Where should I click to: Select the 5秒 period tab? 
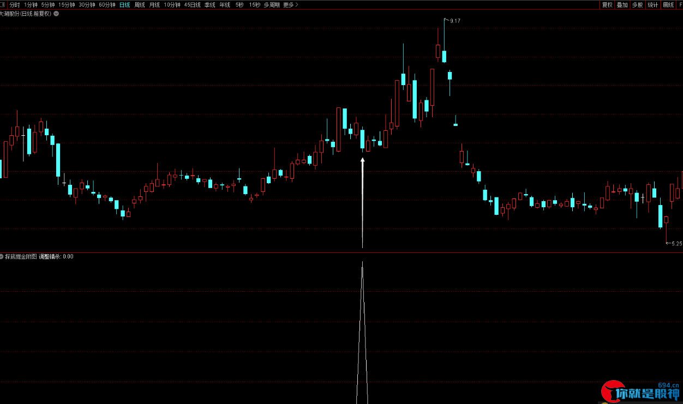click(240, 5)
